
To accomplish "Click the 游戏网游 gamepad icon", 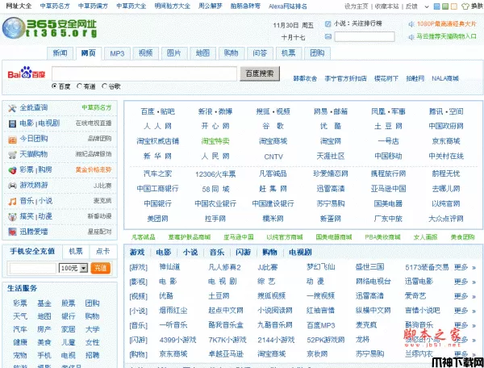I will tap(12, 186).
